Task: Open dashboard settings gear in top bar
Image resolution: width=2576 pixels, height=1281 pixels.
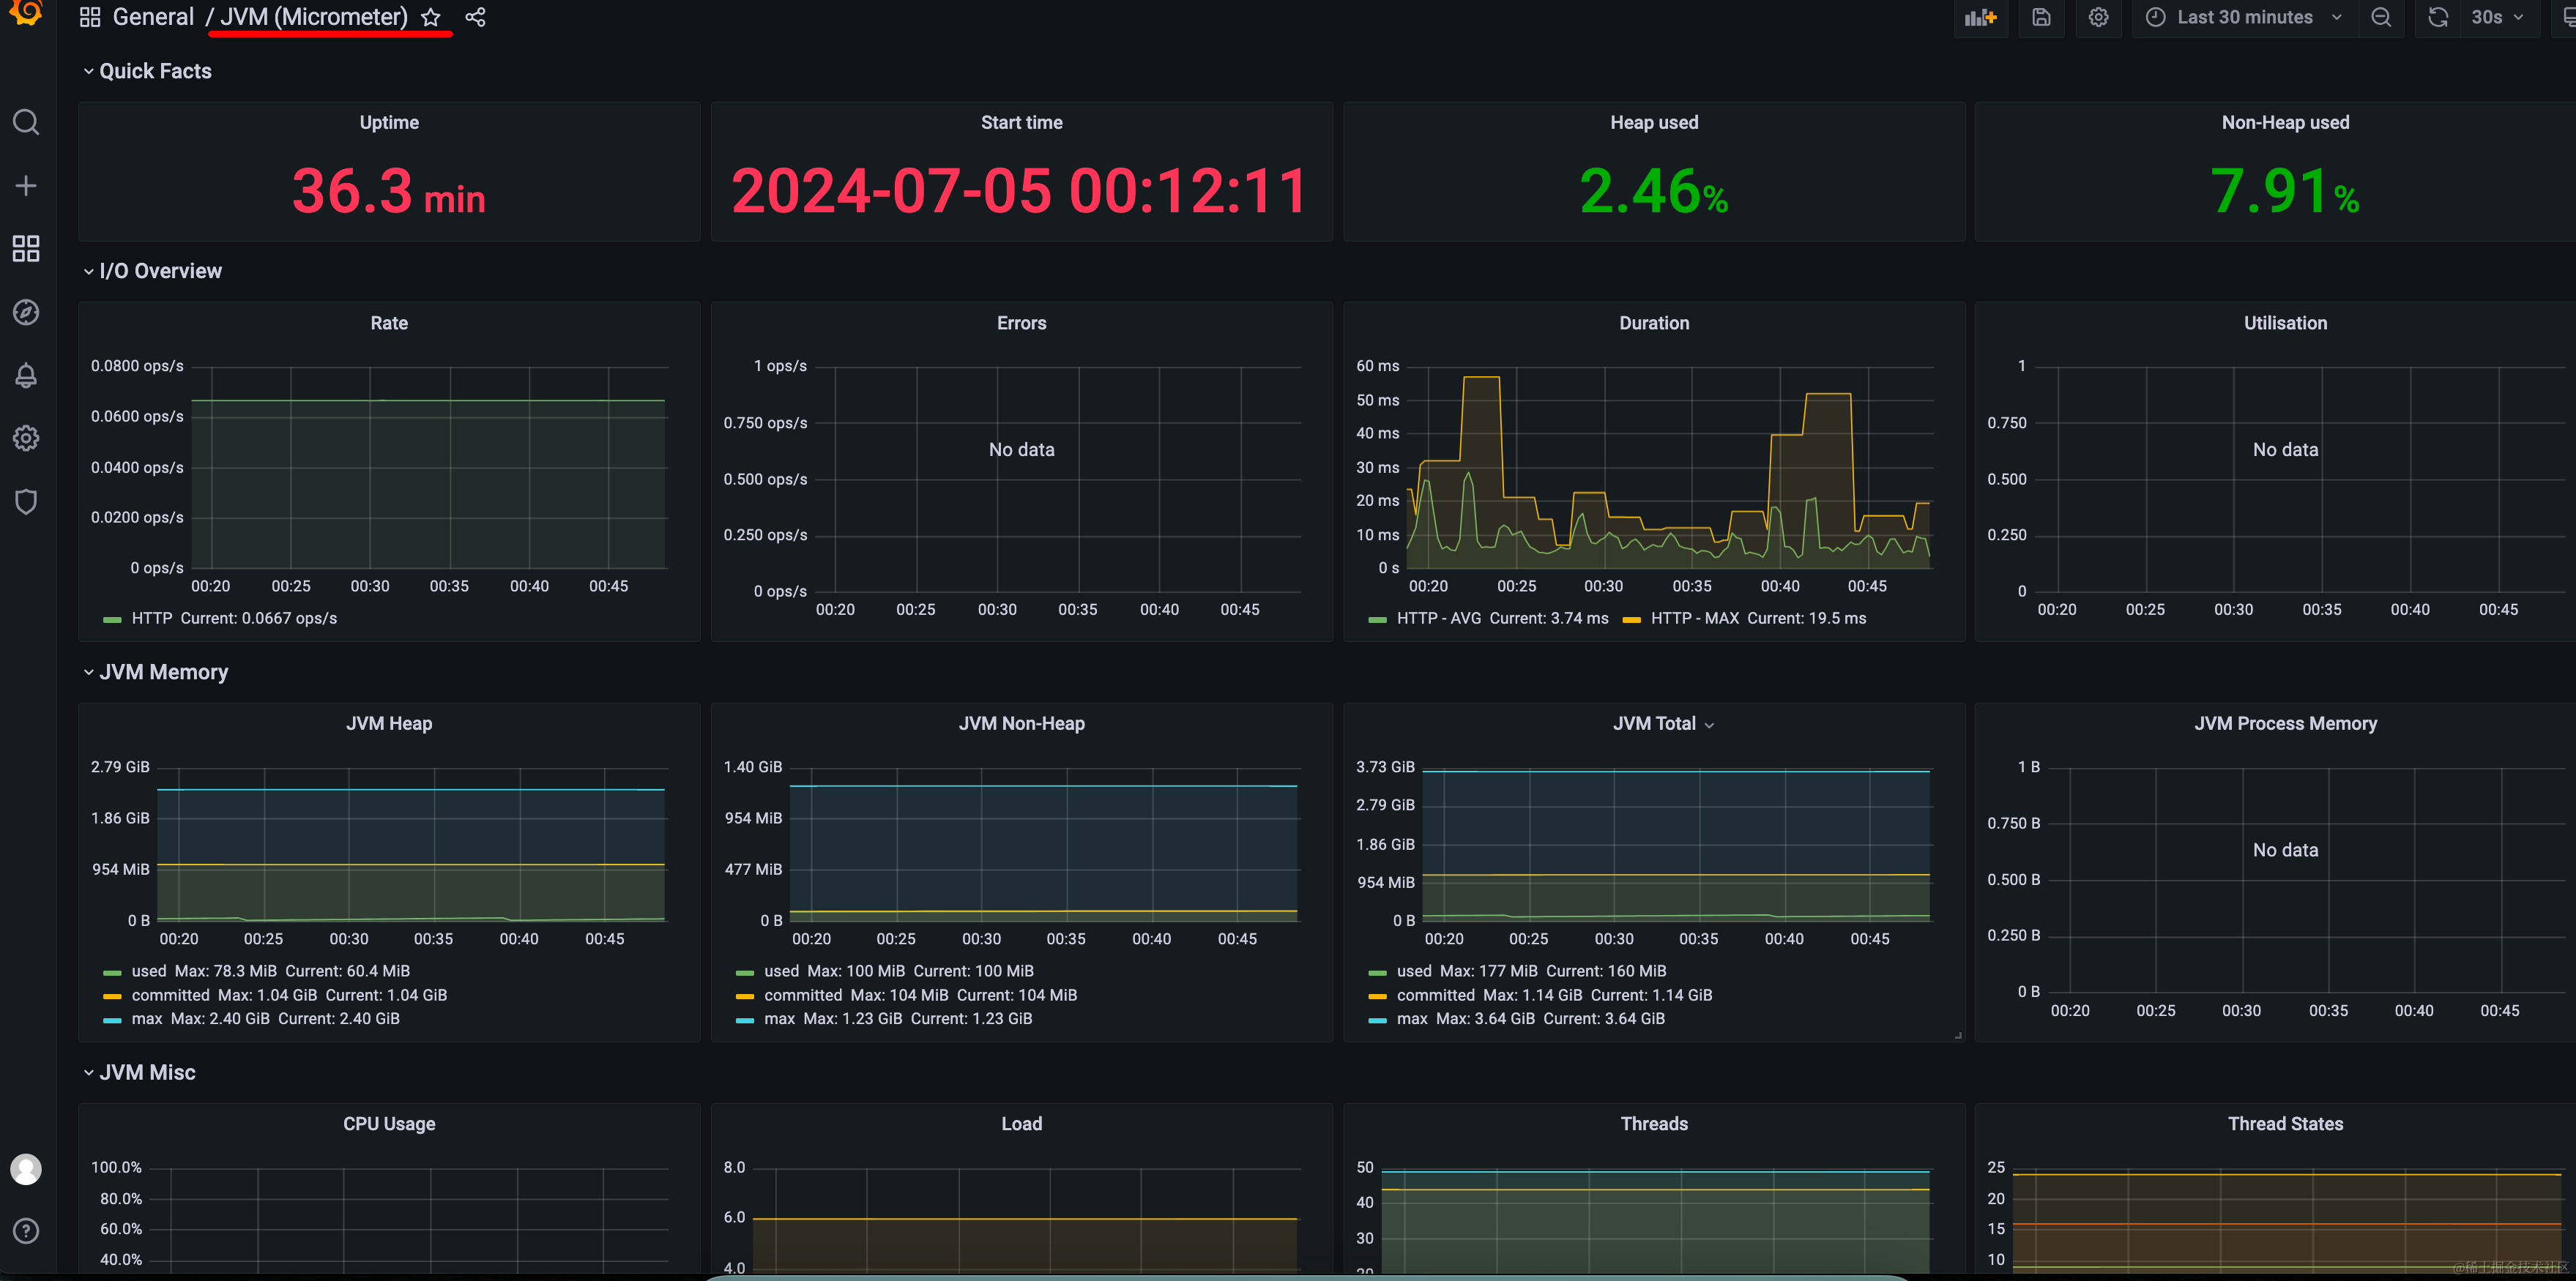Action: [2098, 17]
